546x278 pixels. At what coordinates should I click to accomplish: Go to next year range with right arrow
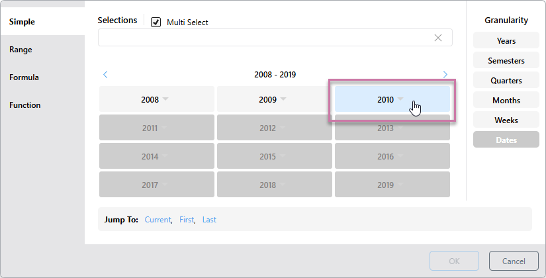445,75
